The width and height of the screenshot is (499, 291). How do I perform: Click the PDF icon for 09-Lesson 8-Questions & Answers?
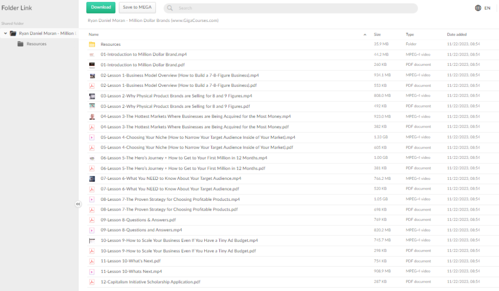click(92, 220)
